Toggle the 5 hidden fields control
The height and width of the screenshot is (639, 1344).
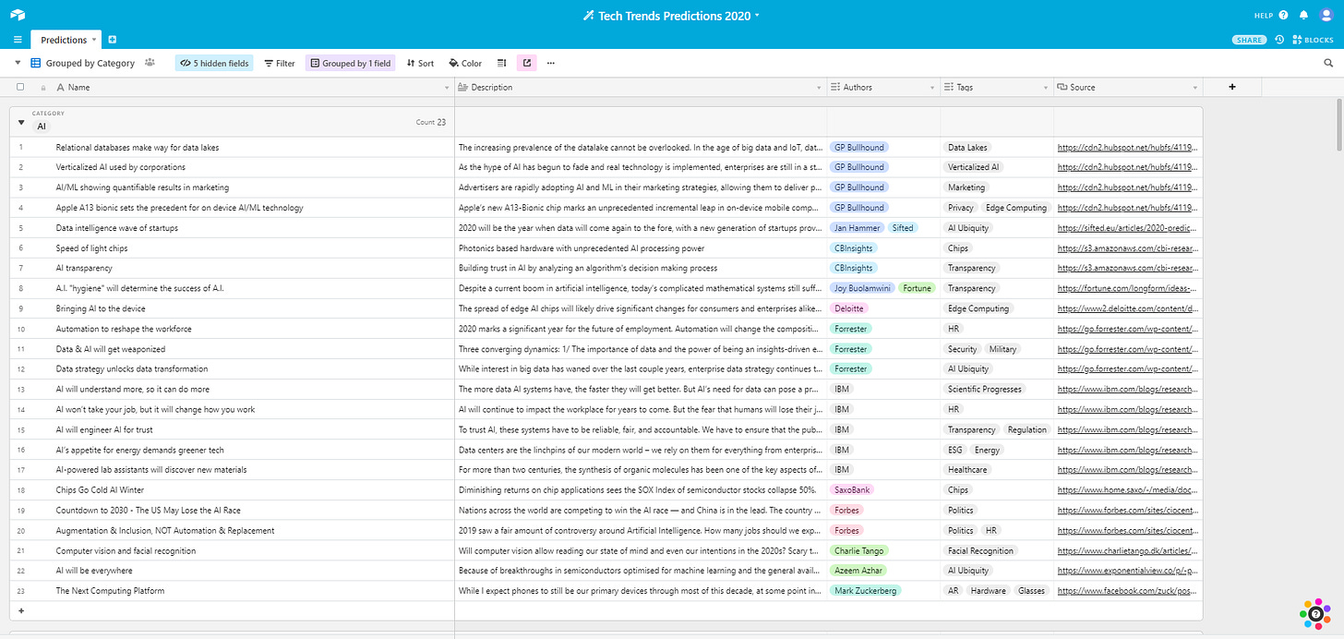[x=213, y=63]
